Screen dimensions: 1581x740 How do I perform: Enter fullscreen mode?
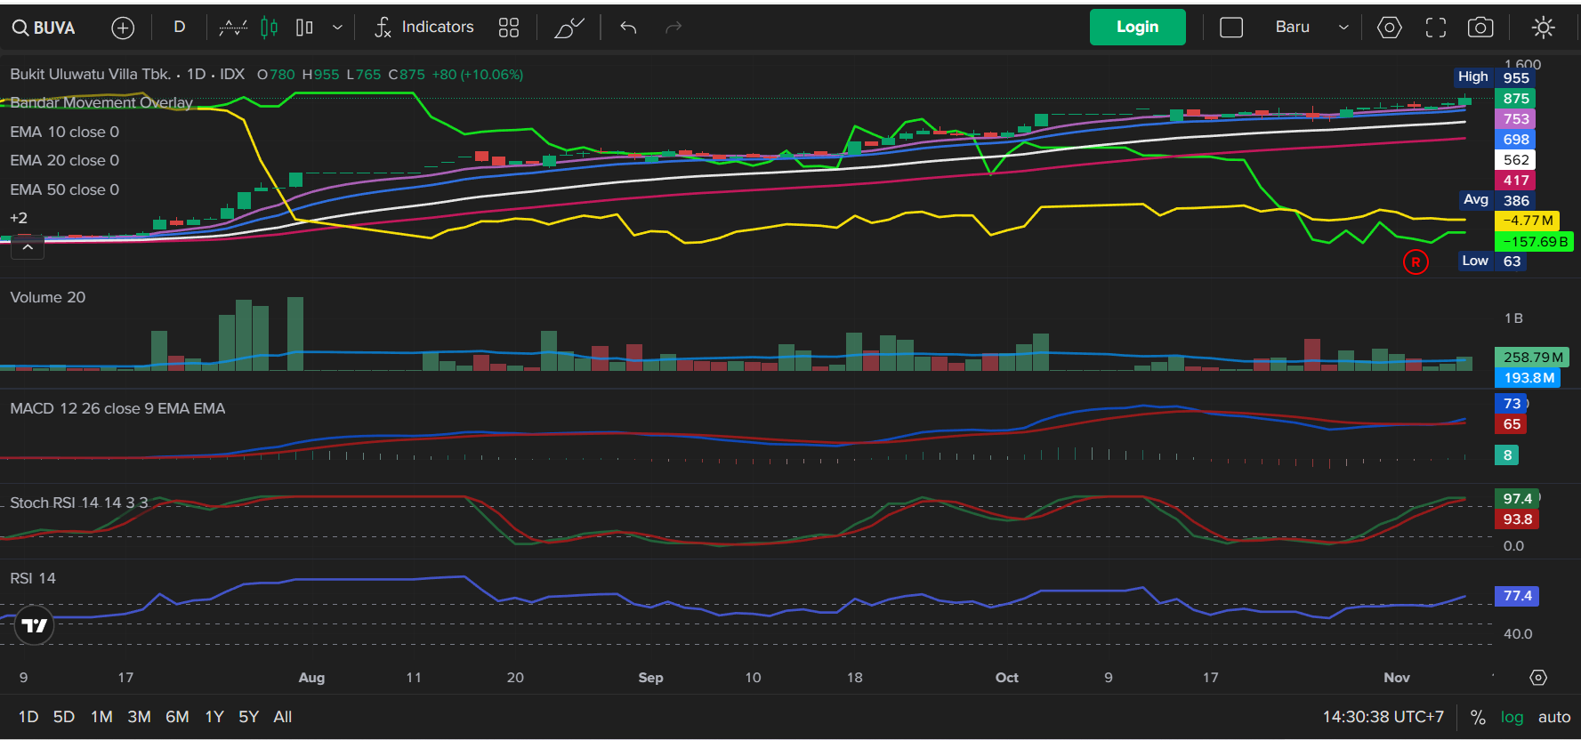tap(1435, 28)
